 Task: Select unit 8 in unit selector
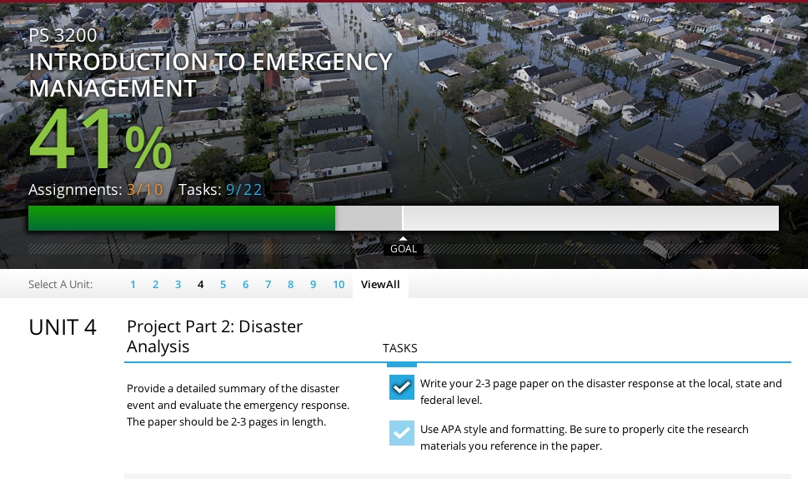tap(290, 285)
